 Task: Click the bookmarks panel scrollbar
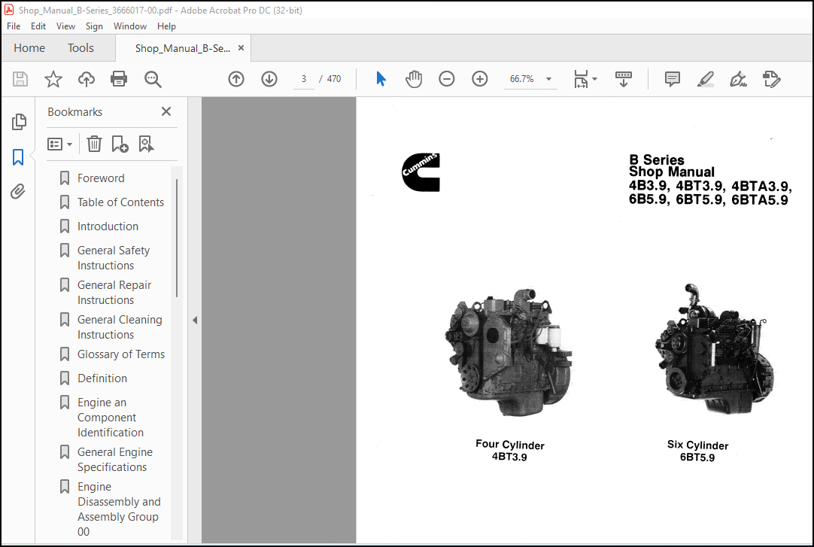pos(177,239)
